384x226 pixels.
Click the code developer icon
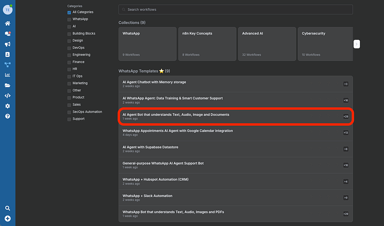8,95
